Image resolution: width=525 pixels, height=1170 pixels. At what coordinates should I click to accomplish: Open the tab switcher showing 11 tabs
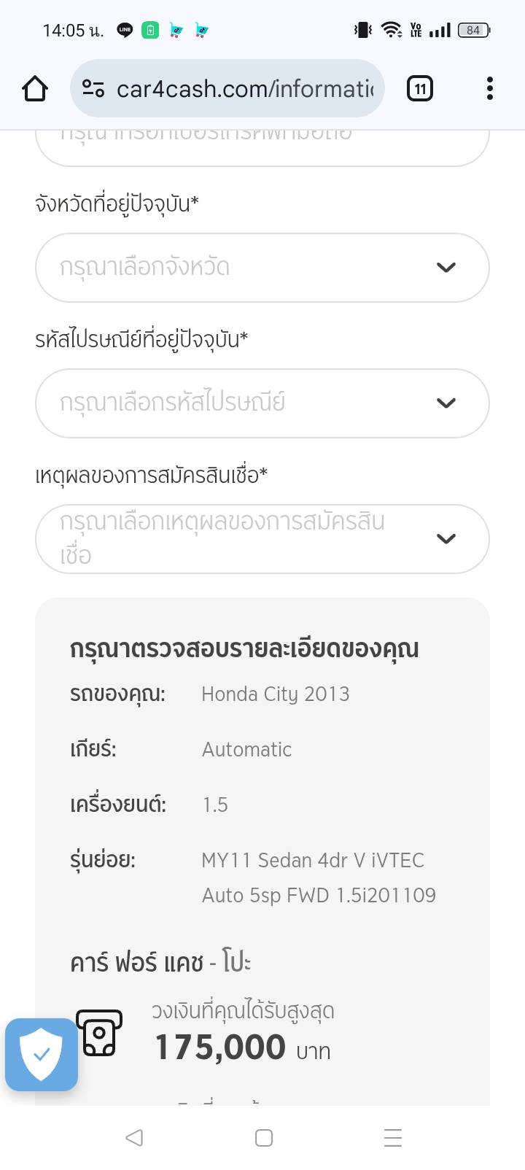coord(419,89)
